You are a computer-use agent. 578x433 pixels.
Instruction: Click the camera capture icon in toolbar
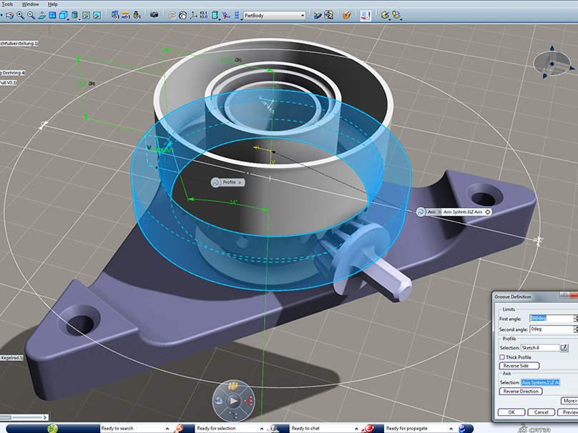tap(154, 15)
